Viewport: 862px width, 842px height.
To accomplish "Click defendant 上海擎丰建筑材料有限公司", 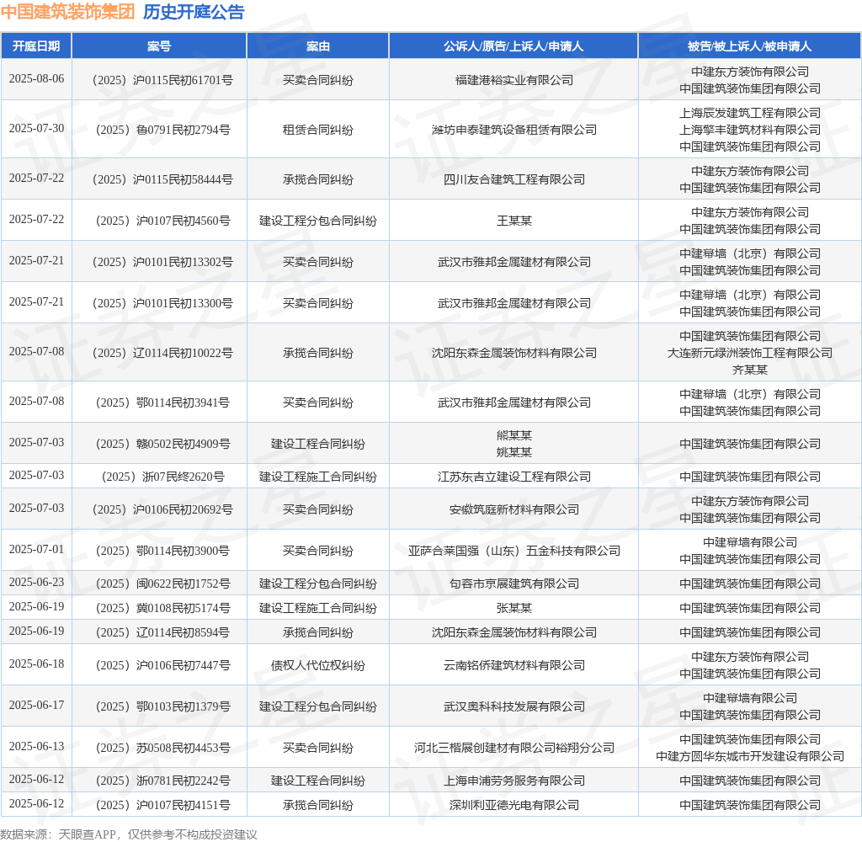I will pyautogui.click(x=750, y=130).
